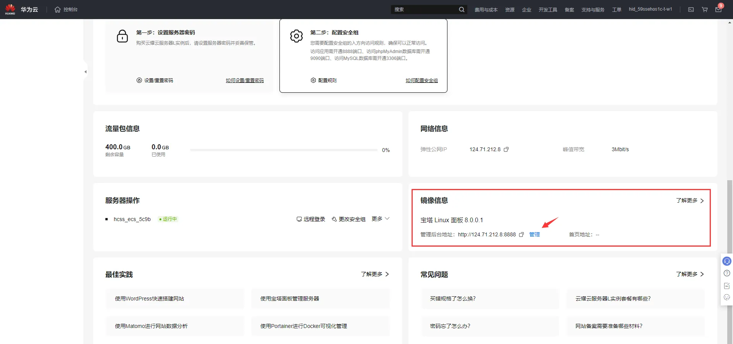Open the customer service headset icon
Screen dimensions: 733x344
pyautogui.click(x=727, y=261)
